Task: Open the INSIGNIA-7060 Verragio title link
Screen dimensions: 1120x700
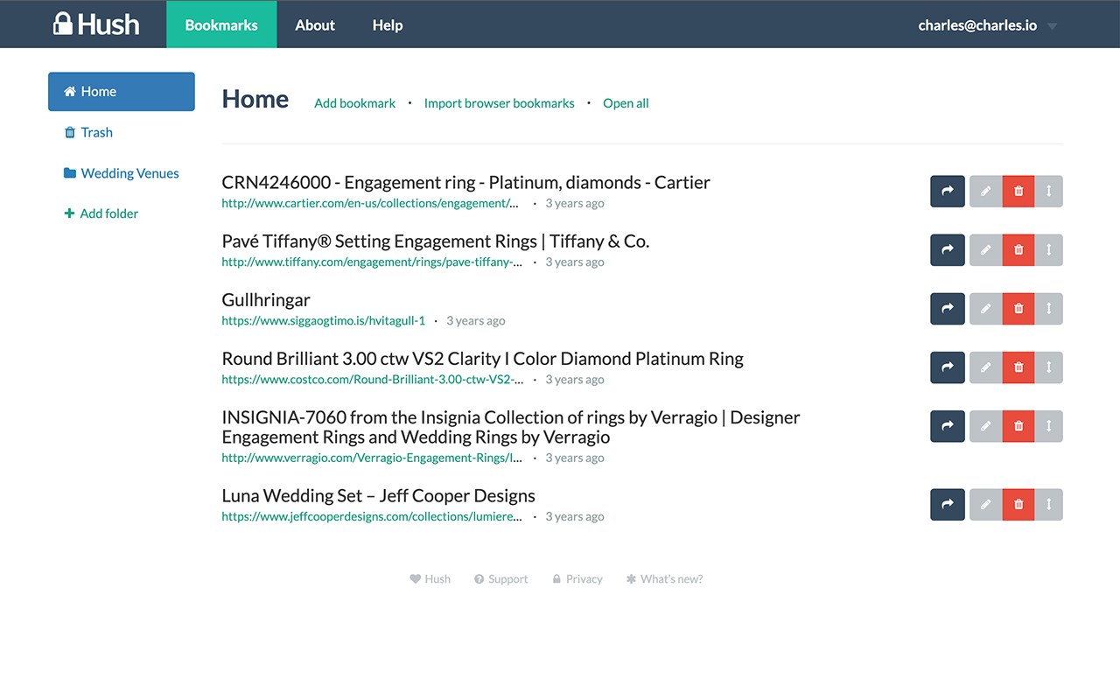Action: [x=511, y=427]
